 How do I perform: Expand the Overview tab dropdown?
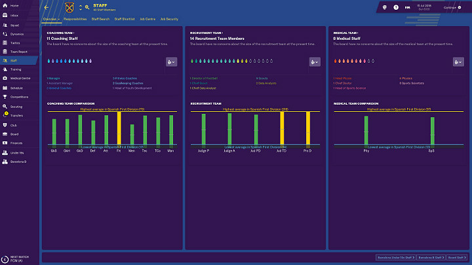(x=51, y=20)
